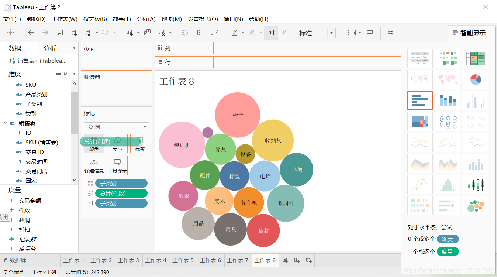Screen dimensions: 497x277
Task: Select the pie chart in 智能显示
Action: coord(476,79)
